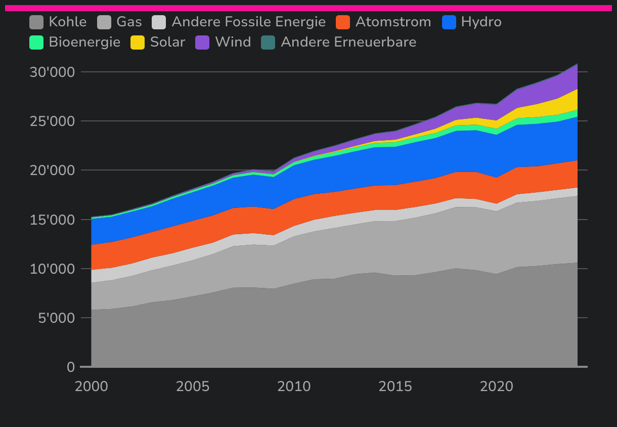Click the 2020 x-axis label
This screenshot has height=427, width=617.
coord(496,387)
